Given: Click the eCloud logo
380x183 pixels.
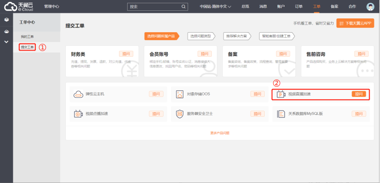Looking at the screenshot, I should pyautogui.click(x=18, y=7).
